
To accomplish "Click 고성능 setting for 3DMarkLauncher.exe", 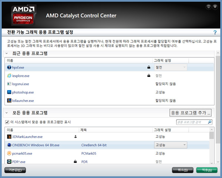I will tap(160, 137).
